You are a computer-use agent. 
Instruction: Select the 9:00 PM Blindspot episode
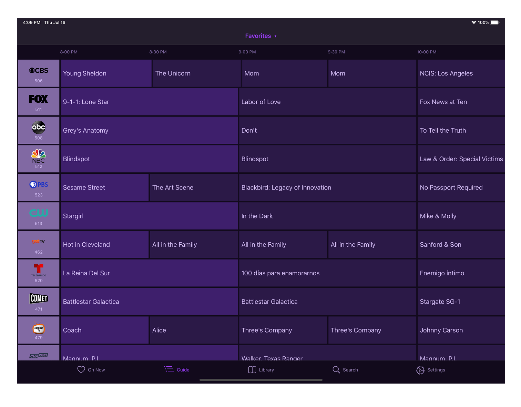328,159
